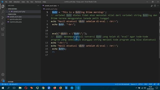The width and height of the screenshot is (160, 90).
Task: Open the Windows Action Center notification icon
Action: tap(157, 88)
